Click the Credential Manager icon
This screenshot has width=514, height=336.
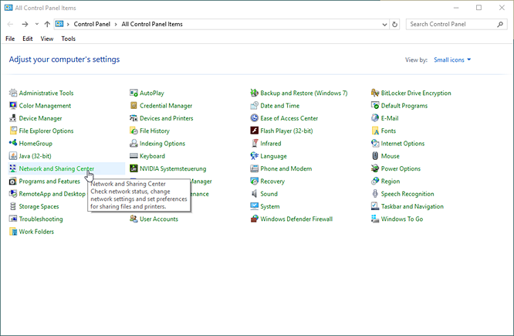[x=134, y=106]
